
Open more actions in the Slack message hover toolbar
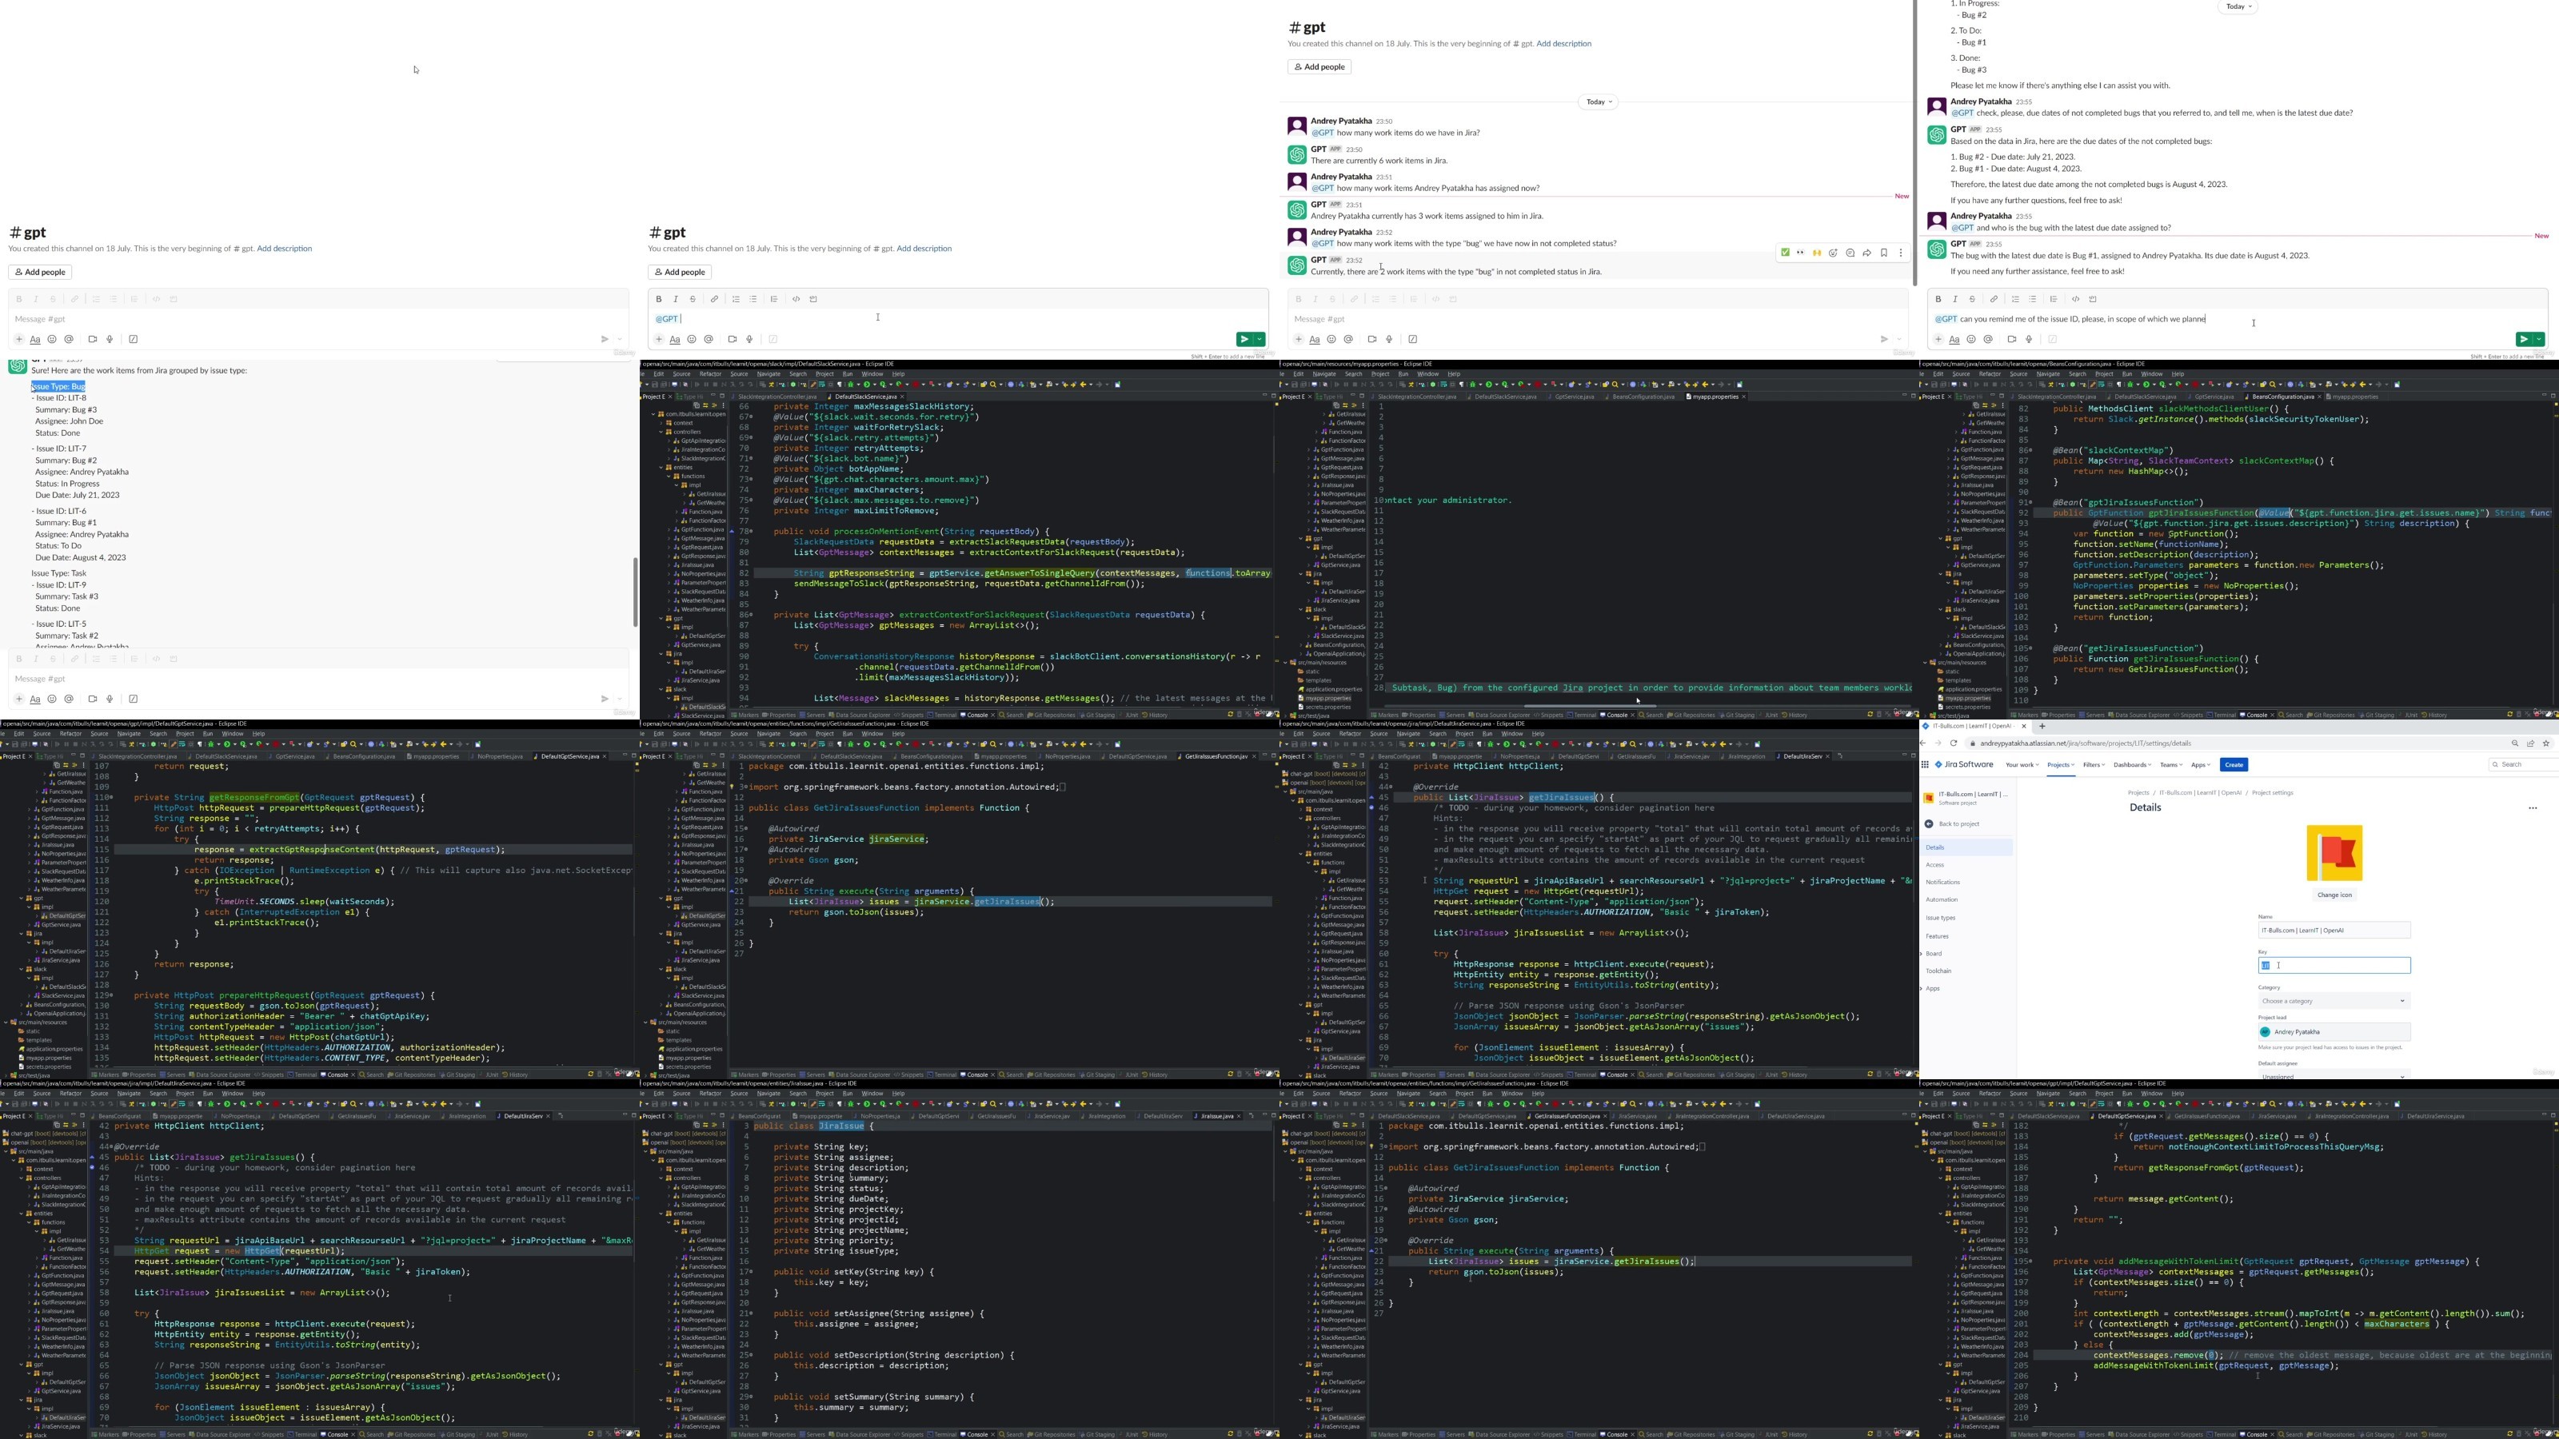1902,253
